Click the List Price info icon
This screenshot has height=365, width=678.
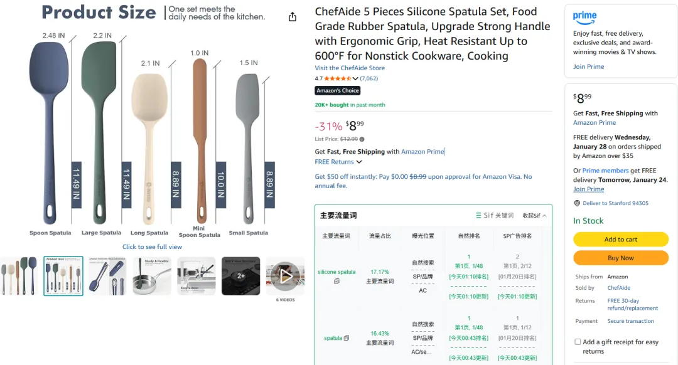(x=362, y=139)
